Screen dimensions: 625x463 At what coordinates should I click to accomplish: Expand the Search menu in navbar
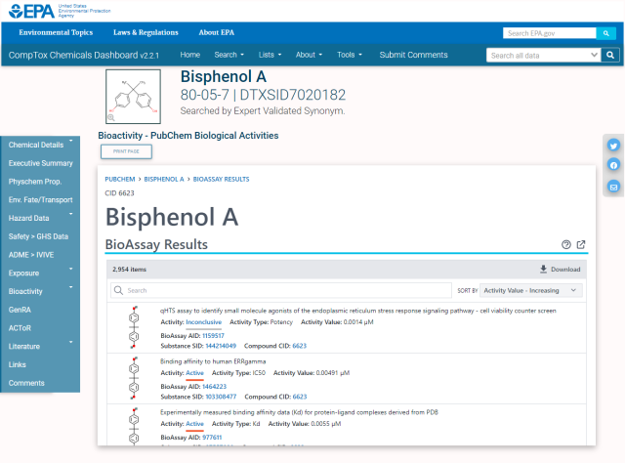tap(229, 55)
